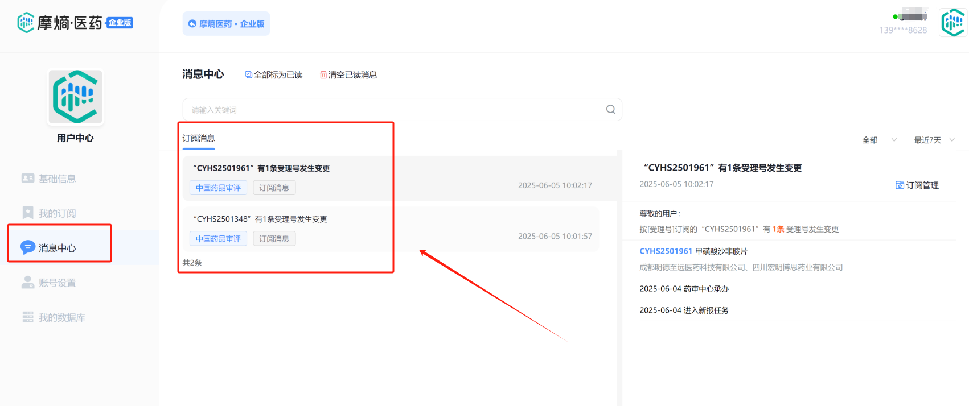Click 订阅消息 tag on CYHS2501961 message

point(274,188)
